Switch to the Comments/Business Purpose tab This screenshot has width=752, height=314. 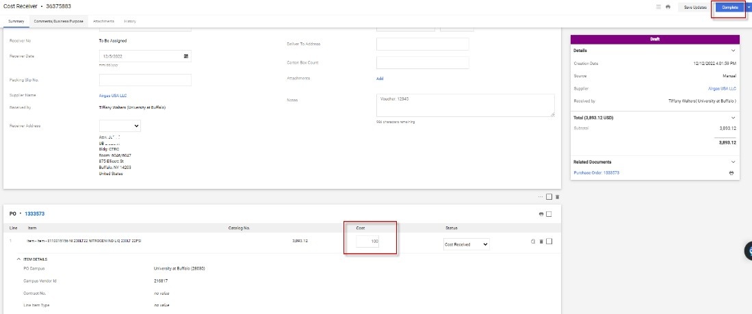pyautogui.click(x=59, y=21)
